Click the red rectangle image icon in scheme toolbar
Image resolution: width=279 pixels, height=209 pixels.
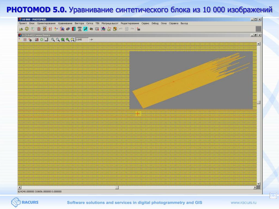[37, 40]
